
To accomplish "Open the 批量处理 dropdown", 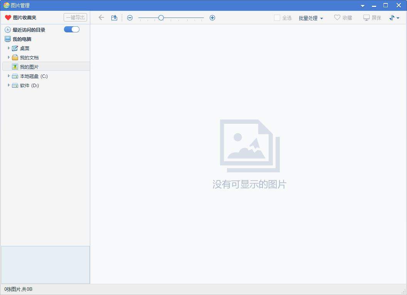I will click(310, 17).
